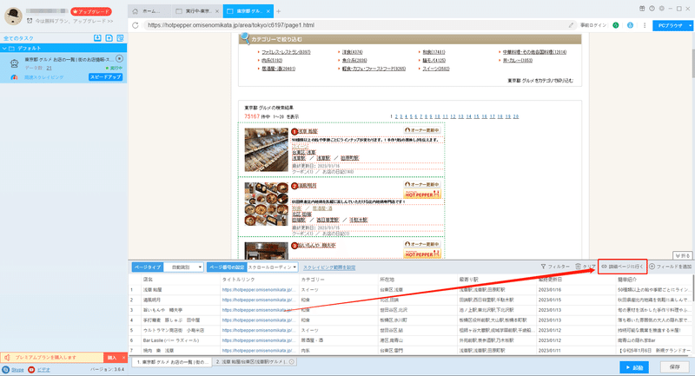
Task: Open the ビデオ video link
Action: (x=43, y=369)
